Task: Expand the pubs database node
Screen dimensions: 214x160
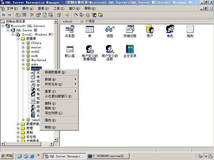Action: (x=23, y=64)
